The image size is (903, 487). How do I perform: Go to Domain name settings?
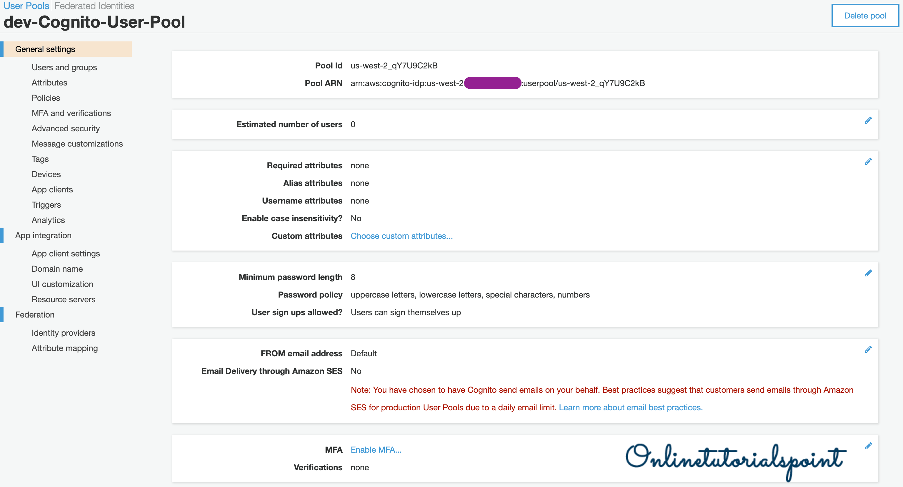coord(57,269)
